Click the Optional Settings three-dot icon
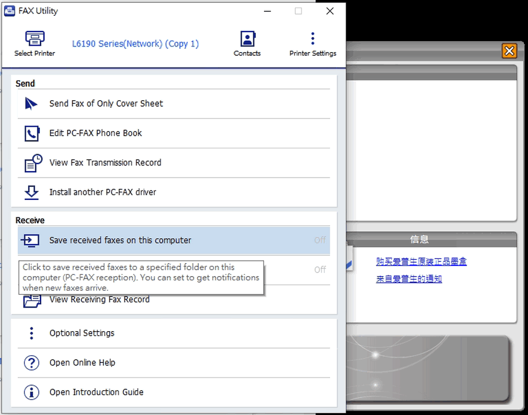The width and height of the screenshot is (528, 415). [32, 333]
